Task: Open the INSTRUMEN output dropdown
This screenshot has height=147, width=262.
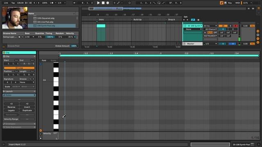Action: coord(210,36)
